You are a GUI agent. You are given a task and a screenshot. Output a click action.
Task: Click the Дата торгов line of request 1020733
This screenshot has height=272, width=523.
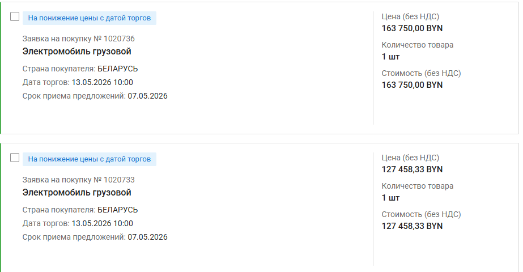point(78,223)
